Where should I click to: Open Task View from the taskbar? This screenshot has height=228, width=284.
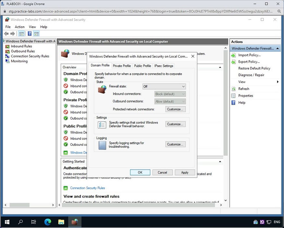tap(34, 222)
